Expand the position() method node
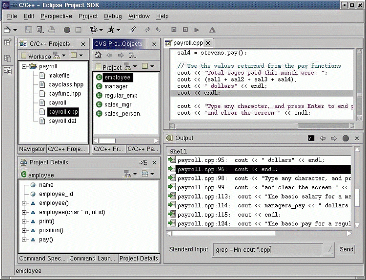Screen dimensions: 366x280 pyautogui.click(x=24, y=231)
